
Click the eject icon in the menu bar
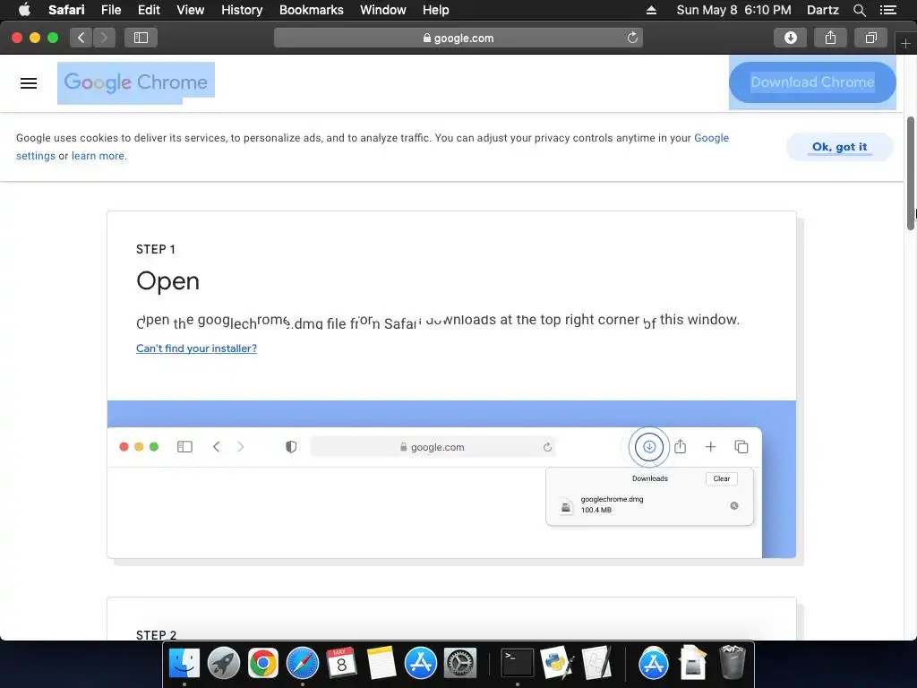(651, 10)
